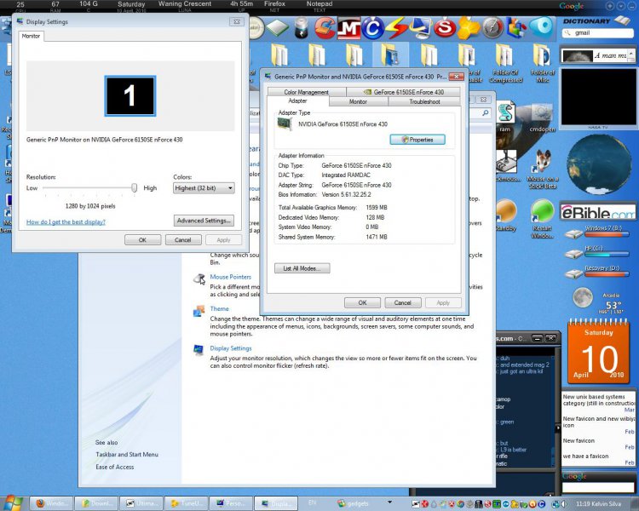This screenshot has width=639, height=511.
Task: Click the Mouse Pointers icon in Personalization
Action: pos(199,279)
